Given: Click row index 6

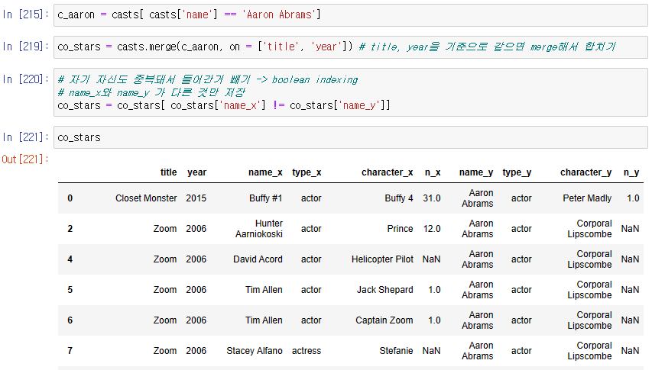Looking at the screenshot, I should tap(70, 320).
